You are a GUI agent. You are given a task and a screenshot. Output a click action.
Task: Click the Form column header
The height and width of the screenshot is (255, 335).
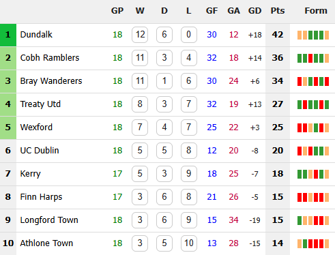[x=316, y=11]
